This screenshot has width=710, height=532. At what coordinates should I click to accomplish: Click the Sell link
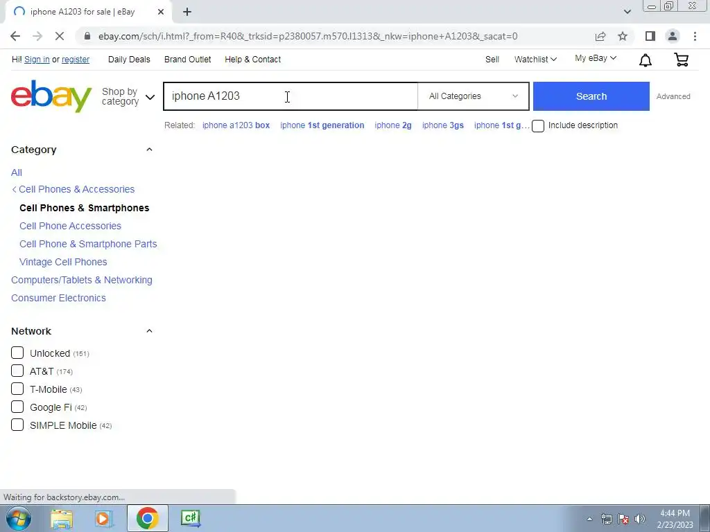coord(492,60)
